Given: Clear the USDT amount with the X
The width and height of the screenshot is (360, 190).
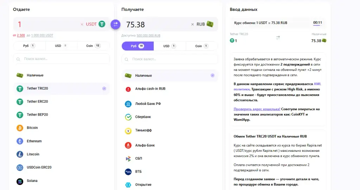Looking at the screenshot, I should (82, 24).
